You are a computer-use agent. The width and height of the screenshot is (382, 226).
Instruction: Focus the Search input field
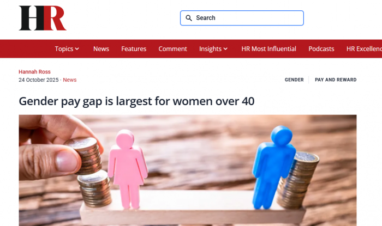point(242,18)
